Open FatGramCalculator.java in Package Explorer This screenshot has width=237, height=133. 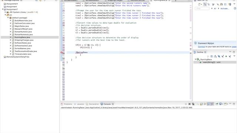(x=24, y=23)
